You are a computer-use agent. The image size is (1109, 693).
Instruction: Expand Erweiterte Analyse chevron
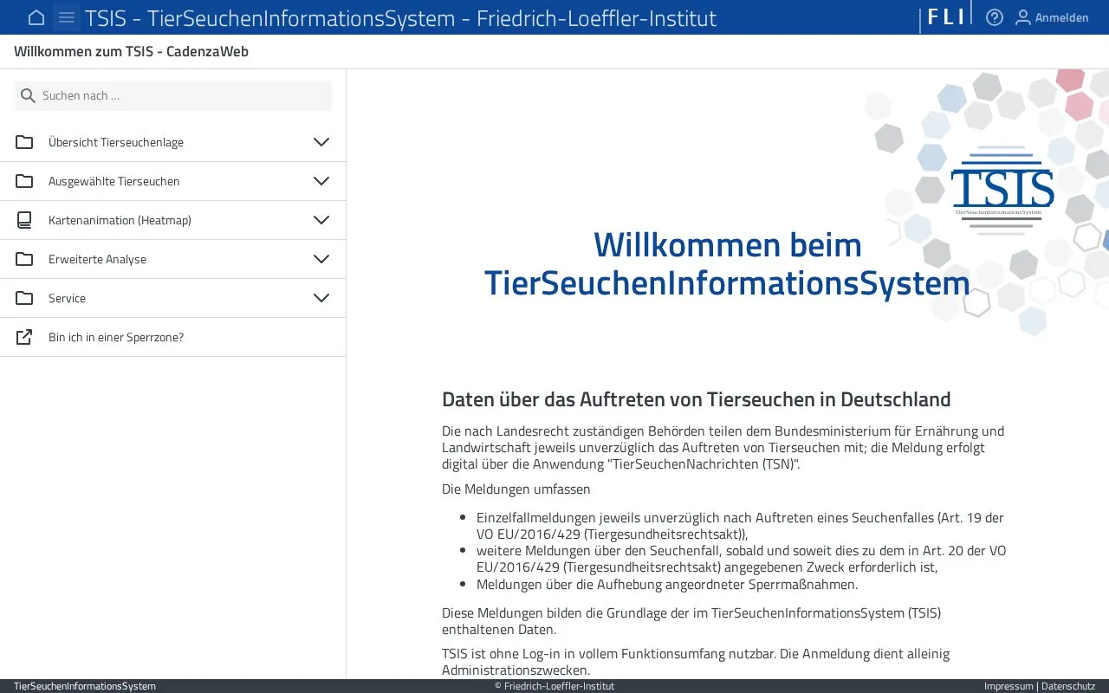[x=321, y=259]
